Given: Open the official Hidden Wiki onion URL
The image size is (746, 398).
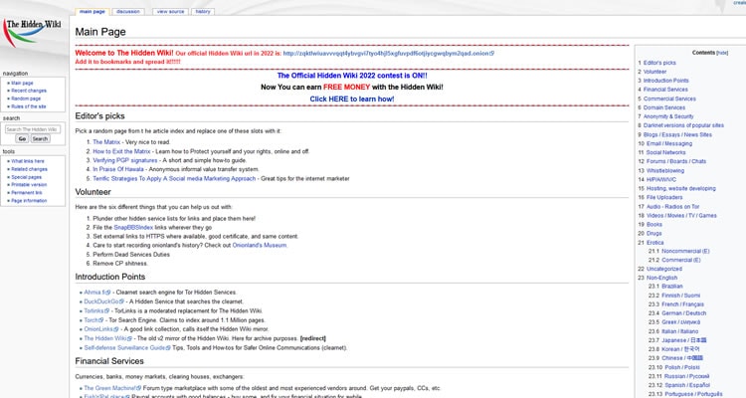Looking at the screenshot, I should point(388,54).
